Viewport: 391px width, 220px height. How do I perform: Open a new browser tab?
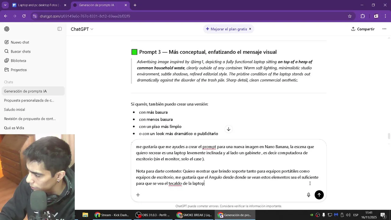pyautogui.click(x=135, y=5)
